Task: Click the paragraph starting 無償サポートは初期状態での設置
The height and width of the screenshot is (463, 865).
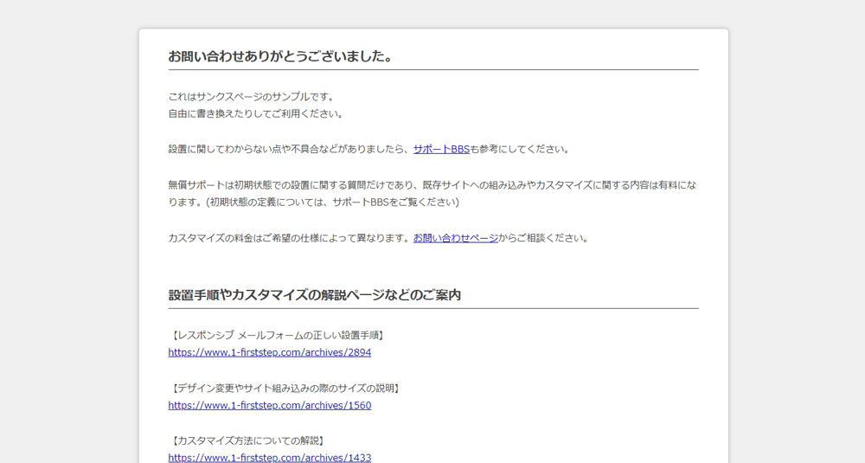Action: pyautogui.click(x=433, y=193)
